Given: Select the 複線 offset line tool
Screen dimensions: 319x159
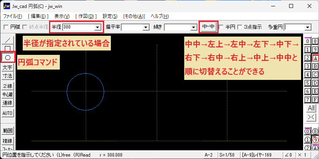Looking at the screenshot, I should [8, 141].
